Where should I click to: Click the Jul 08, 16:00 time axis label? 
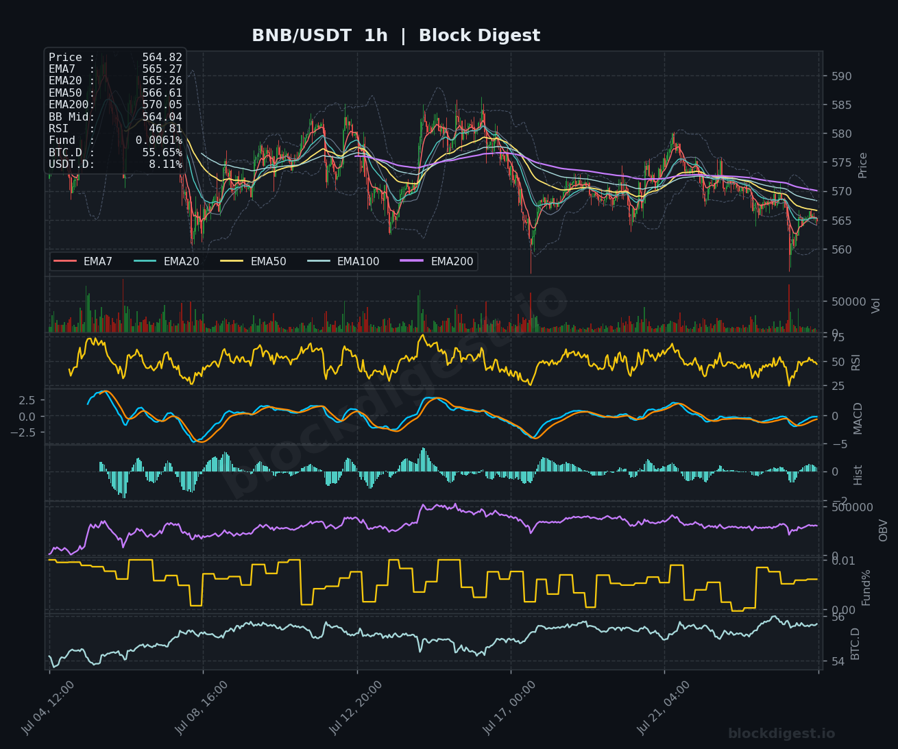coord(201,708)
